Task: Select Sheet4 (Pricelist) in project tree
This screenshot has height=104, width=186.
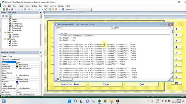Action: (x=17, y=26)
